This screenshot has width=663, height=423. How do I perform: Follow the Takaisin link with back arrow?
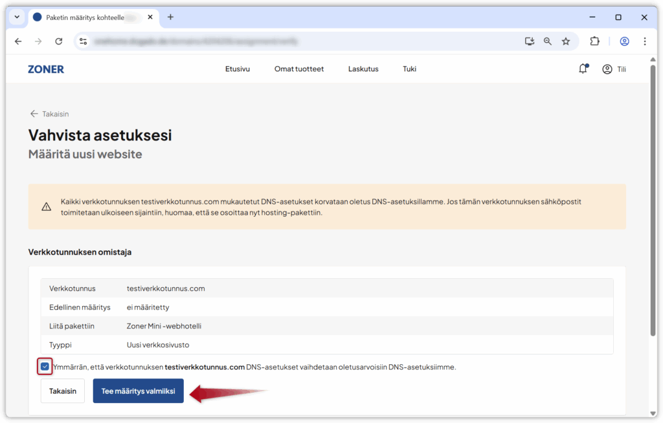[x=49, y=114]
